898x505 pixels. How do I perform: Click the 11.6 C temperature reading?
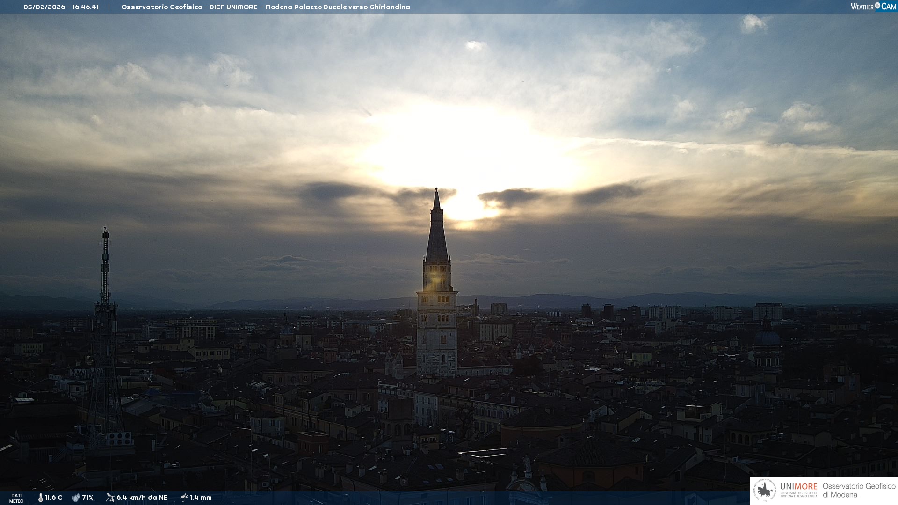pyautogui.click(x=53, y=498)
